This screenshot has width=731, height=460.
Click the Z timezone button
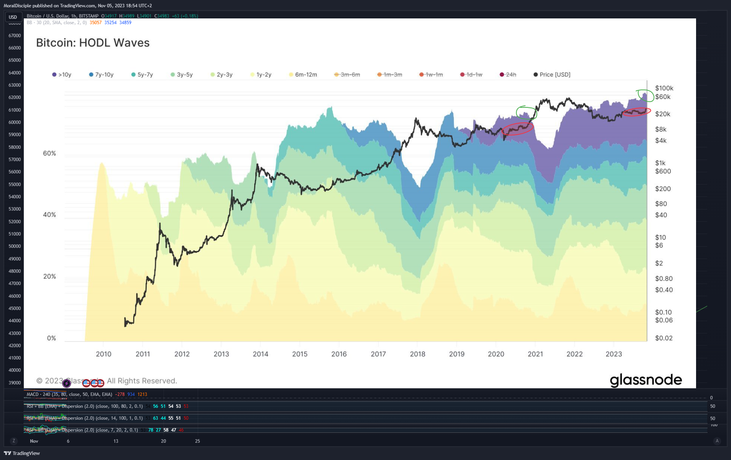click(x=14, y=441)
